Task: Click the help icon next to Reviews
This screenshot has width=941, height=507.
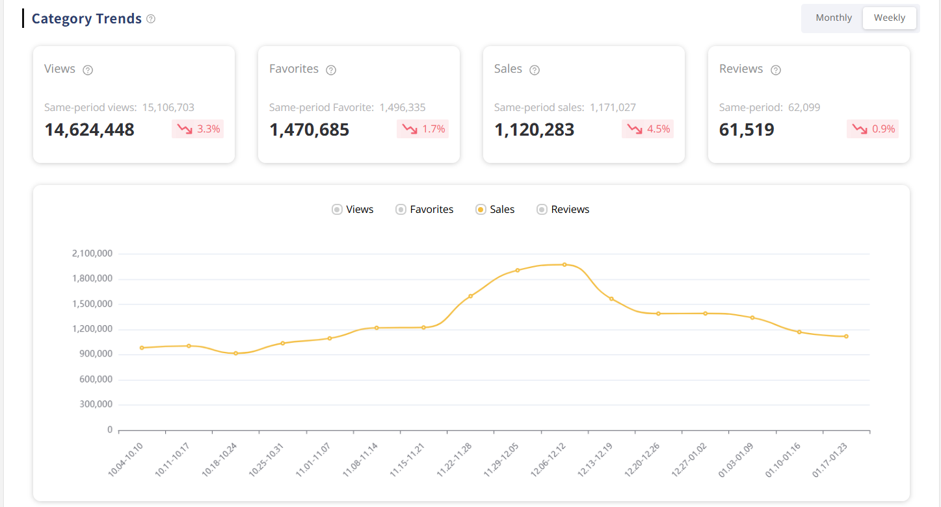Action: [775, 70]
